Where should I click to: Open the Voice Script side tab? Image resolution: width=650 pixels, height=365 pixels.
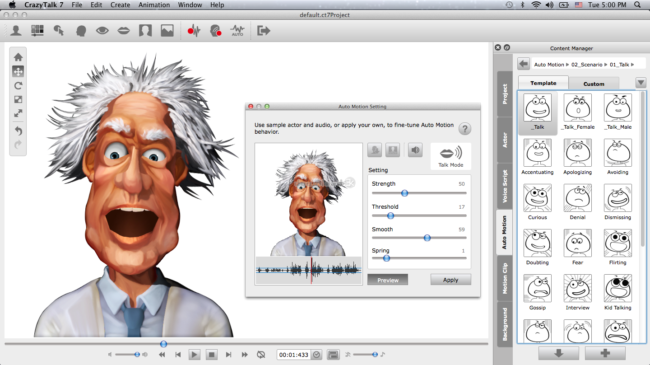coord(505,186)
